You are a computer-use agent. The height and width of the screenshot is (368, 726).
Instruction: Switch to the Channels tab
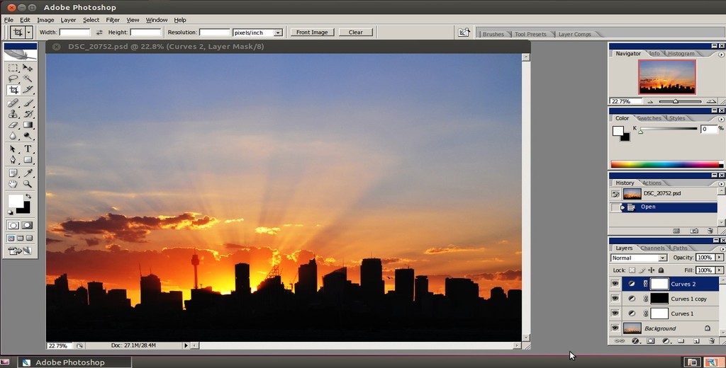point(653,248)
